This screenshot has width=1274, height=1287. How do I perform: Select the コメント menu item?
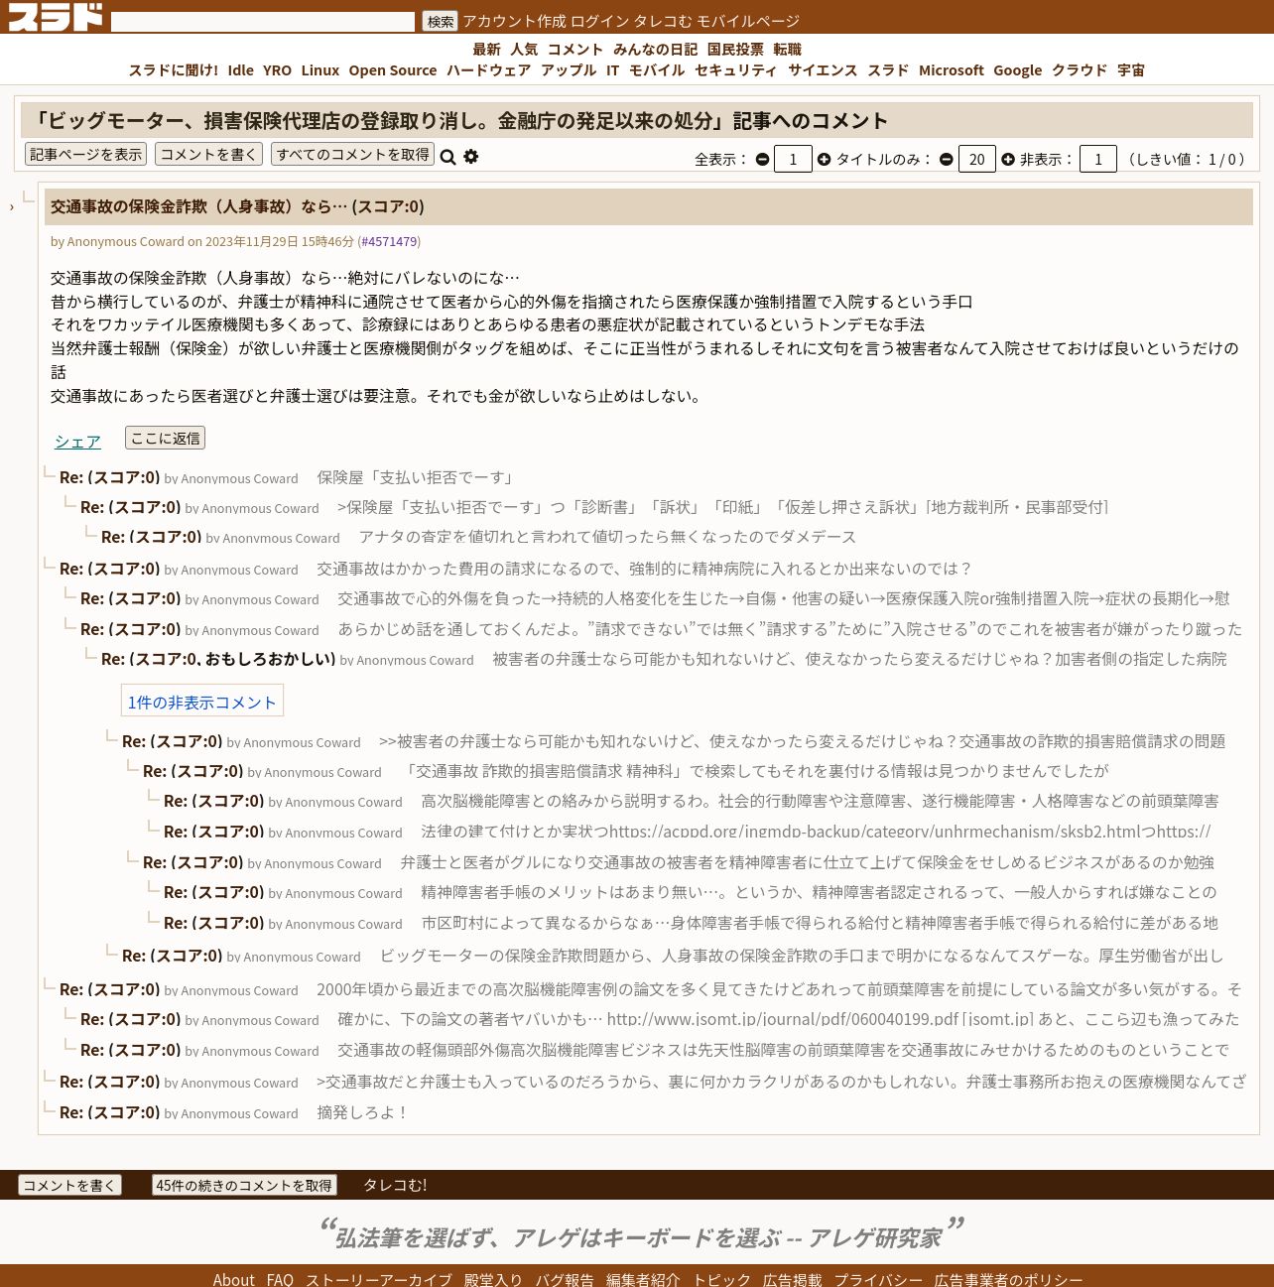[x=575, y=50]
